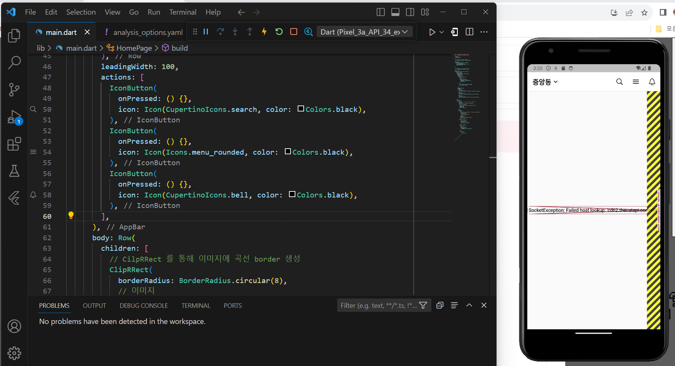Viewport: 675px width, 366px height.
Task: Go back in editor navigation
Action: click(241, 12)
